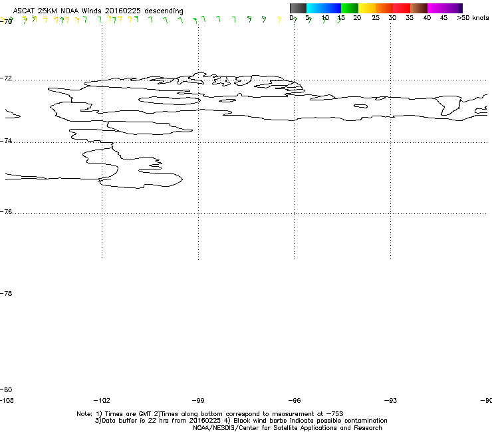This screenshot has height=432, width=492.
Task: Click the title 'ASCAT 25KM NOAA Winds 20160225 descending'
Action: pyautogui.click(x=98, y=11)
